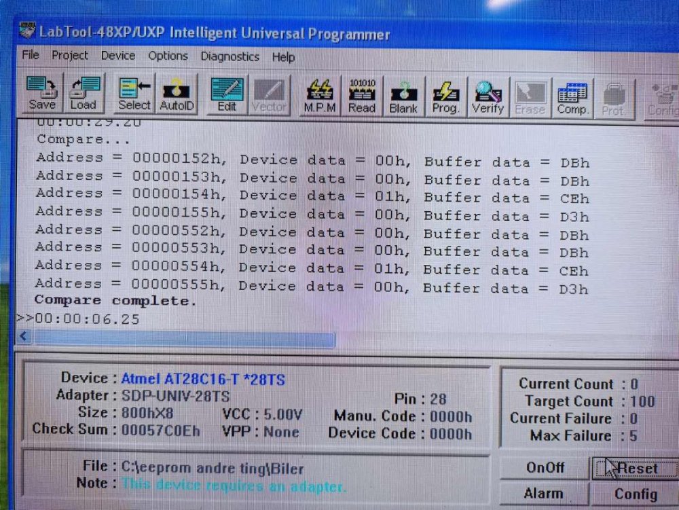The height and width of the screenshot is (510, 679).
Task: Click the log line for address 00000154h
Action: 312,196
